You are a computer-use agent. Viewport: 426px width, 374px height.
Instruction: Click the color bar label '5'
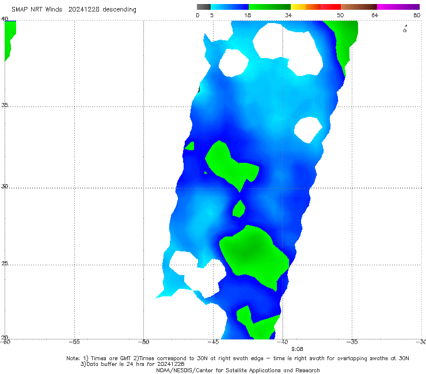point(212,15)
